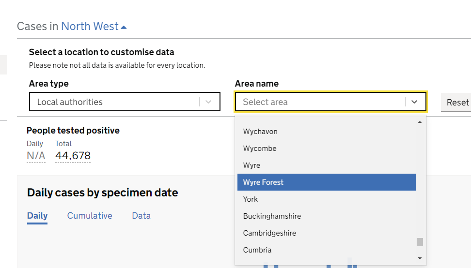The image size is (471, 268).
Task: Click the Total figure 44,678
Action: tap(73, 156)
